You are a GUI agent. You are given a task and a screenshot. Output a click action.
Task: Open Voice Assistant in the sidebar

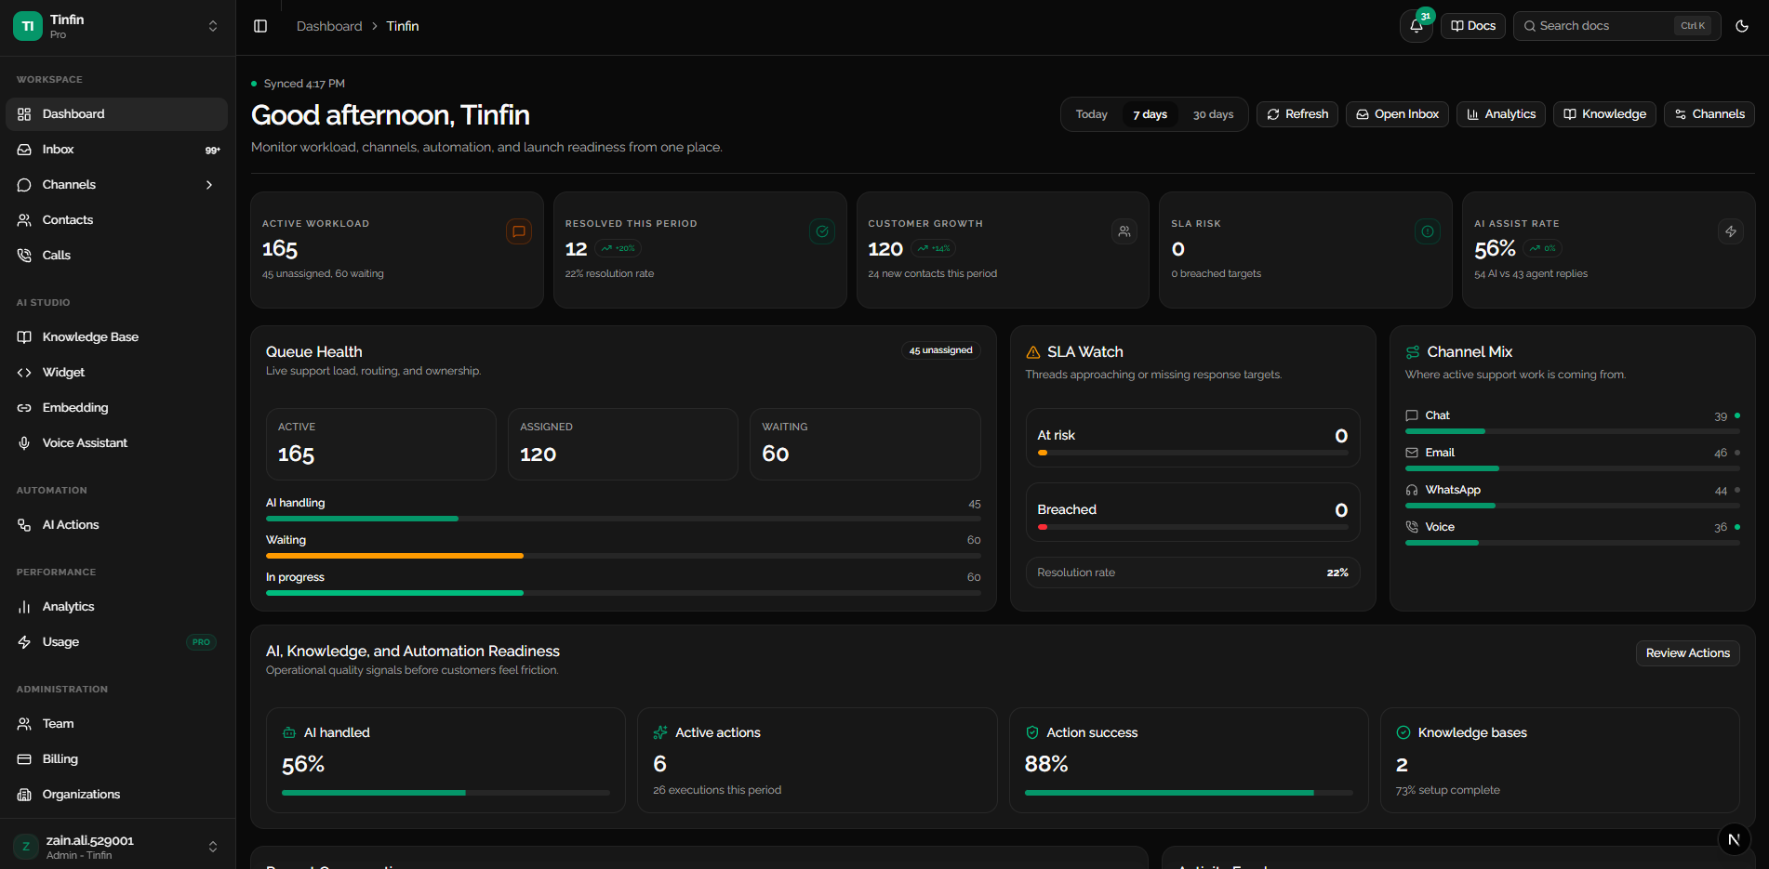click(117, 443)
